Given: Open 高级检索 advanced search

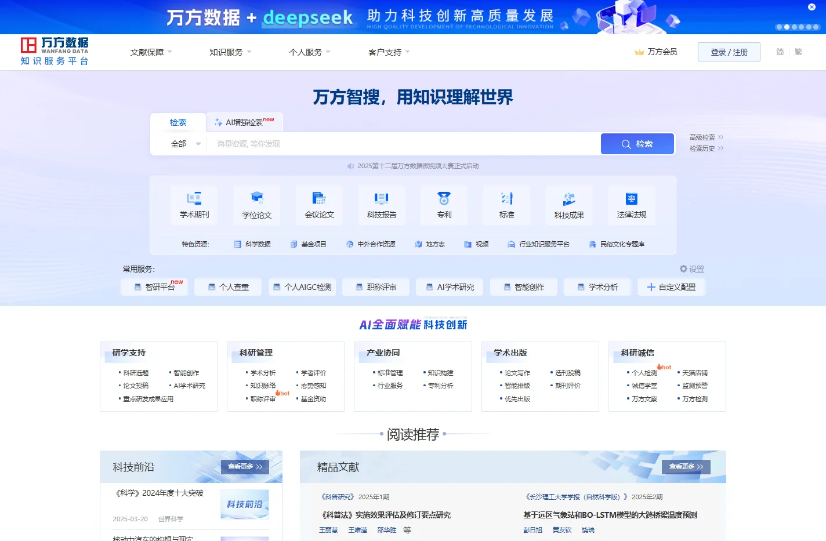Looking at the screenshot, I should pyautogui.click(x=707, y=137).
